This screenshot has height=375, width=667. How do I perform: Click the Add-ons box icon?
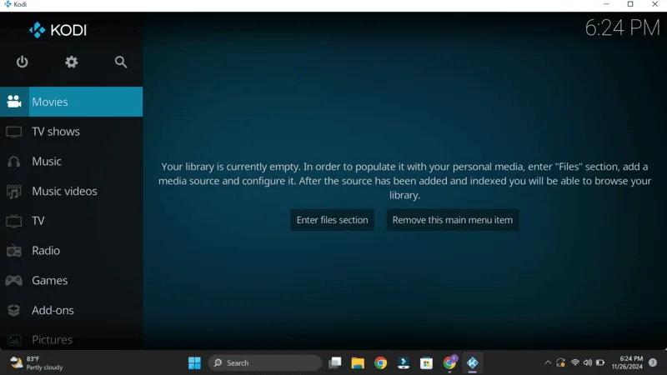tap(14, 310)
